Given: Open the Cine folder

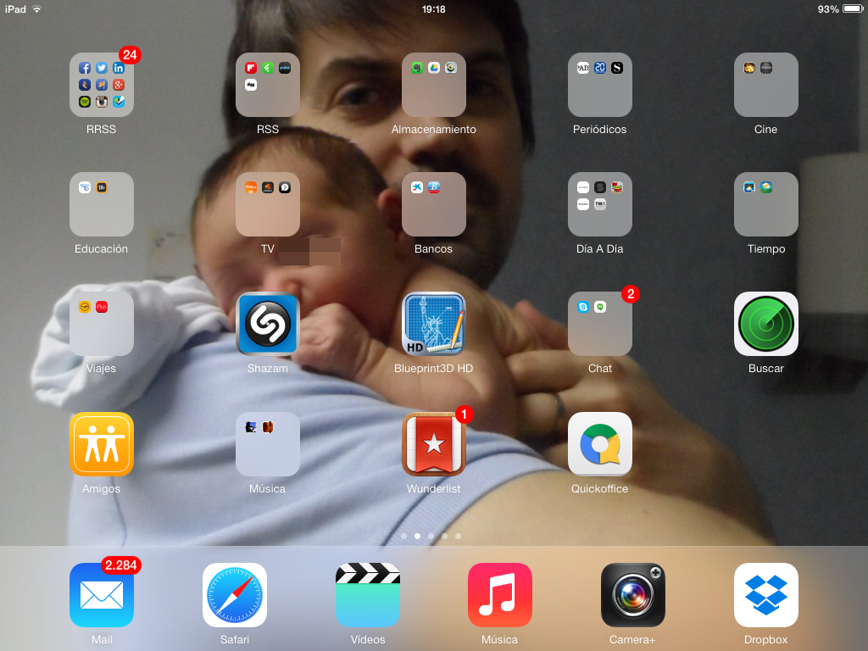Looking at the screenshot, I should tap(766, 85).
